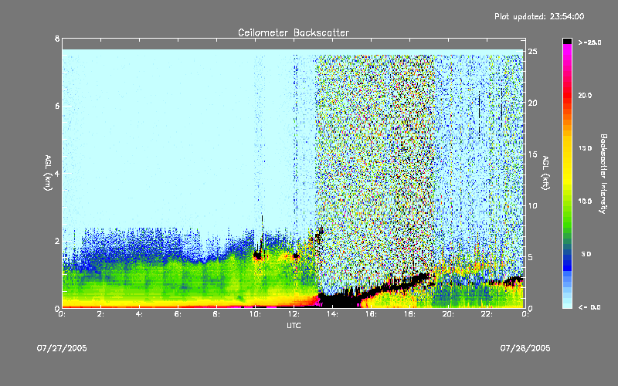This screenshot has width=618, height=386.
Task: Click the "Ceilometer Backscatter" plot title
Action: tap(294, 32)
